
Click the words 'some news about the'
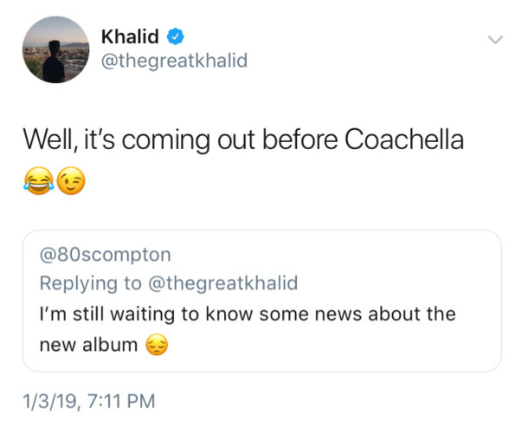tap(357, 314)
